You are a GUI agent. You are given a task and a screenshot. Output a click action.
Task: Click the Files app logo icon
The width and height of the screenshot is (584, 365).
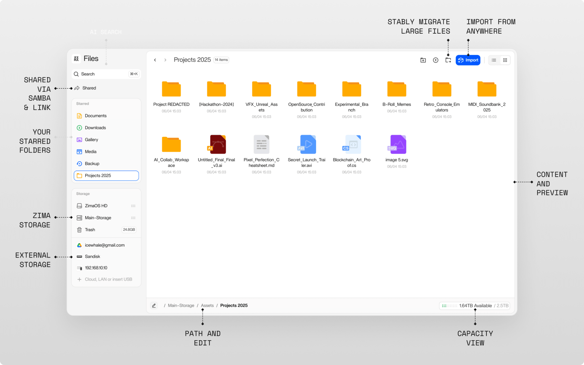click(x=76, y=59)
